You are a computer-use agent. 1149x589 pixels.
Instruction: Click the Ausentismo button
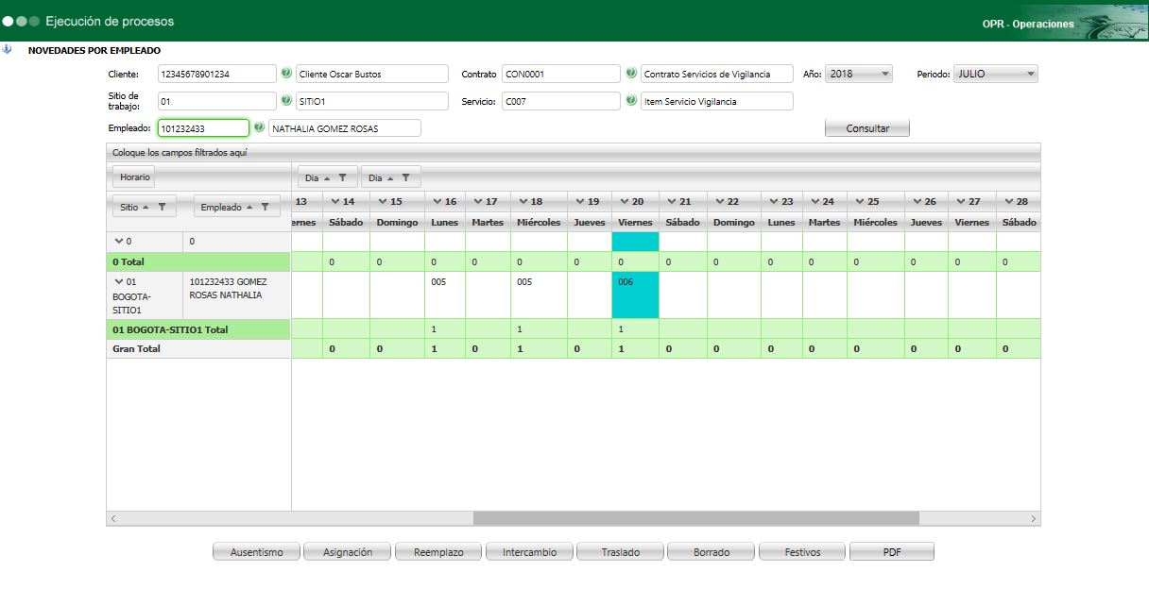pos(256,552)
